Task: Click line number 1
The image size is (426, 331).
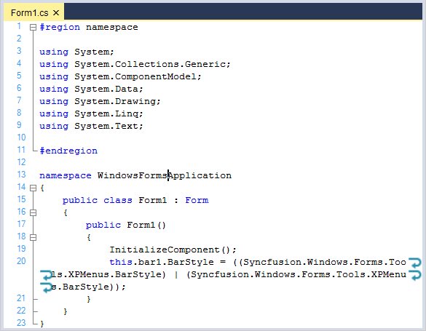Action: pyautogui.click(x=19, y=26)
